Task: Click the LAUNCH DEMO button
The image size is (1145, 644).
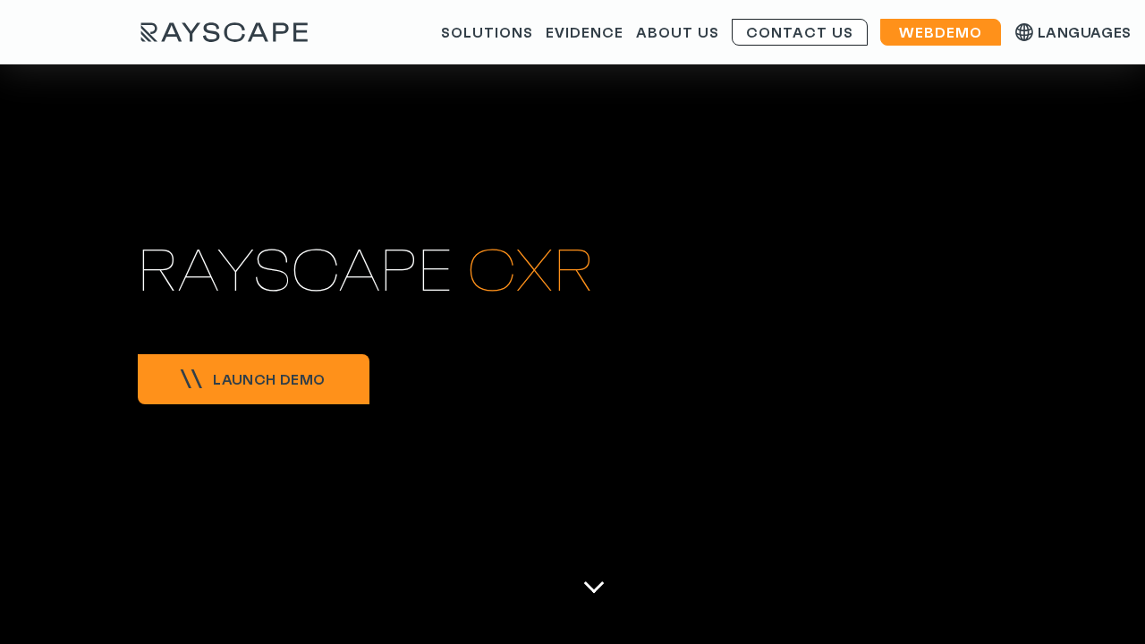Action: point(253,378)
